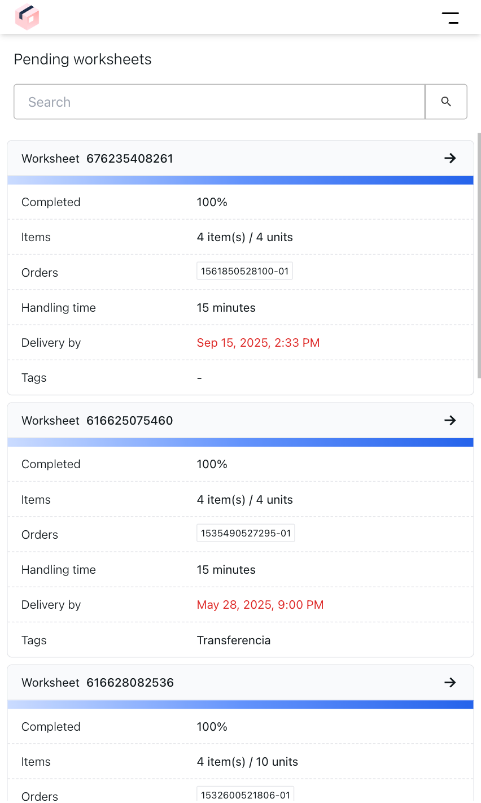Open the hamburger navigation menu
This screenshot has width=481, height=803.
coord(451,17)
